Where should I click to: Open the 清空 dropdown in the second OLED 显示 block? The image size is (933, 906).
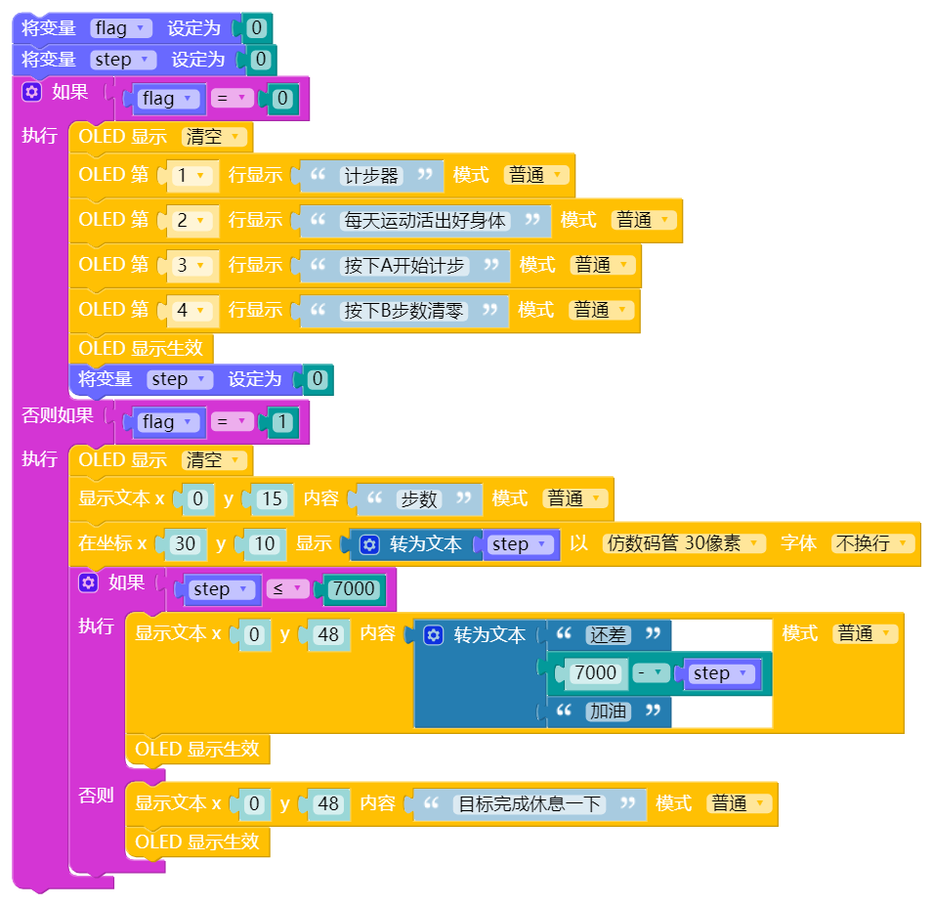(x=214, y=460)
